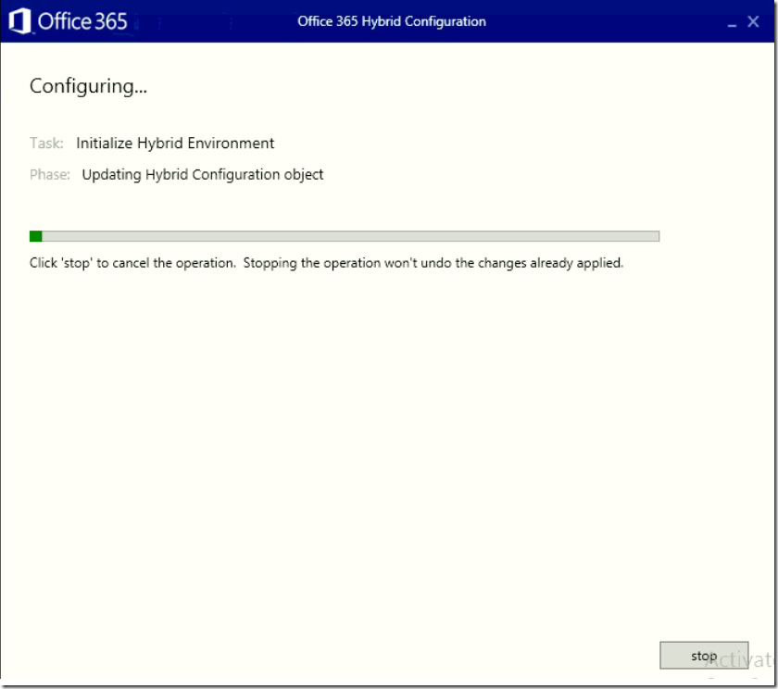Image resolution: width=778 pixels, height=689 pixels.
Task: Select the 'Updating Hybrid Configuration object' phase text
Action: pyautogui.click(x=203, y=175)
